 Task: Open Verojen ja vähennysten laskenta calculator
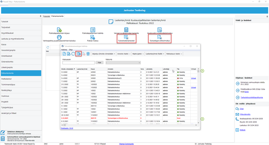[x=126, y=30]
